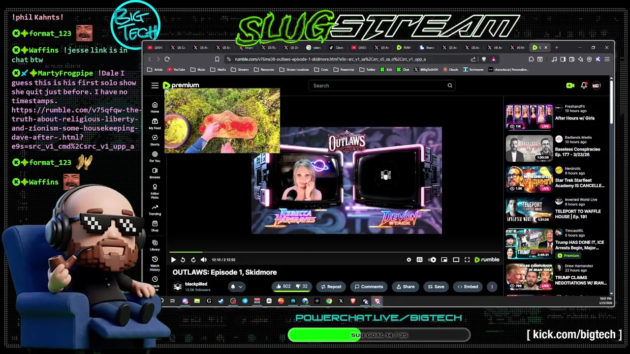Go back with the browser back arrow
Viewport: 630px width, 354px height.
[x=150, y=59]
